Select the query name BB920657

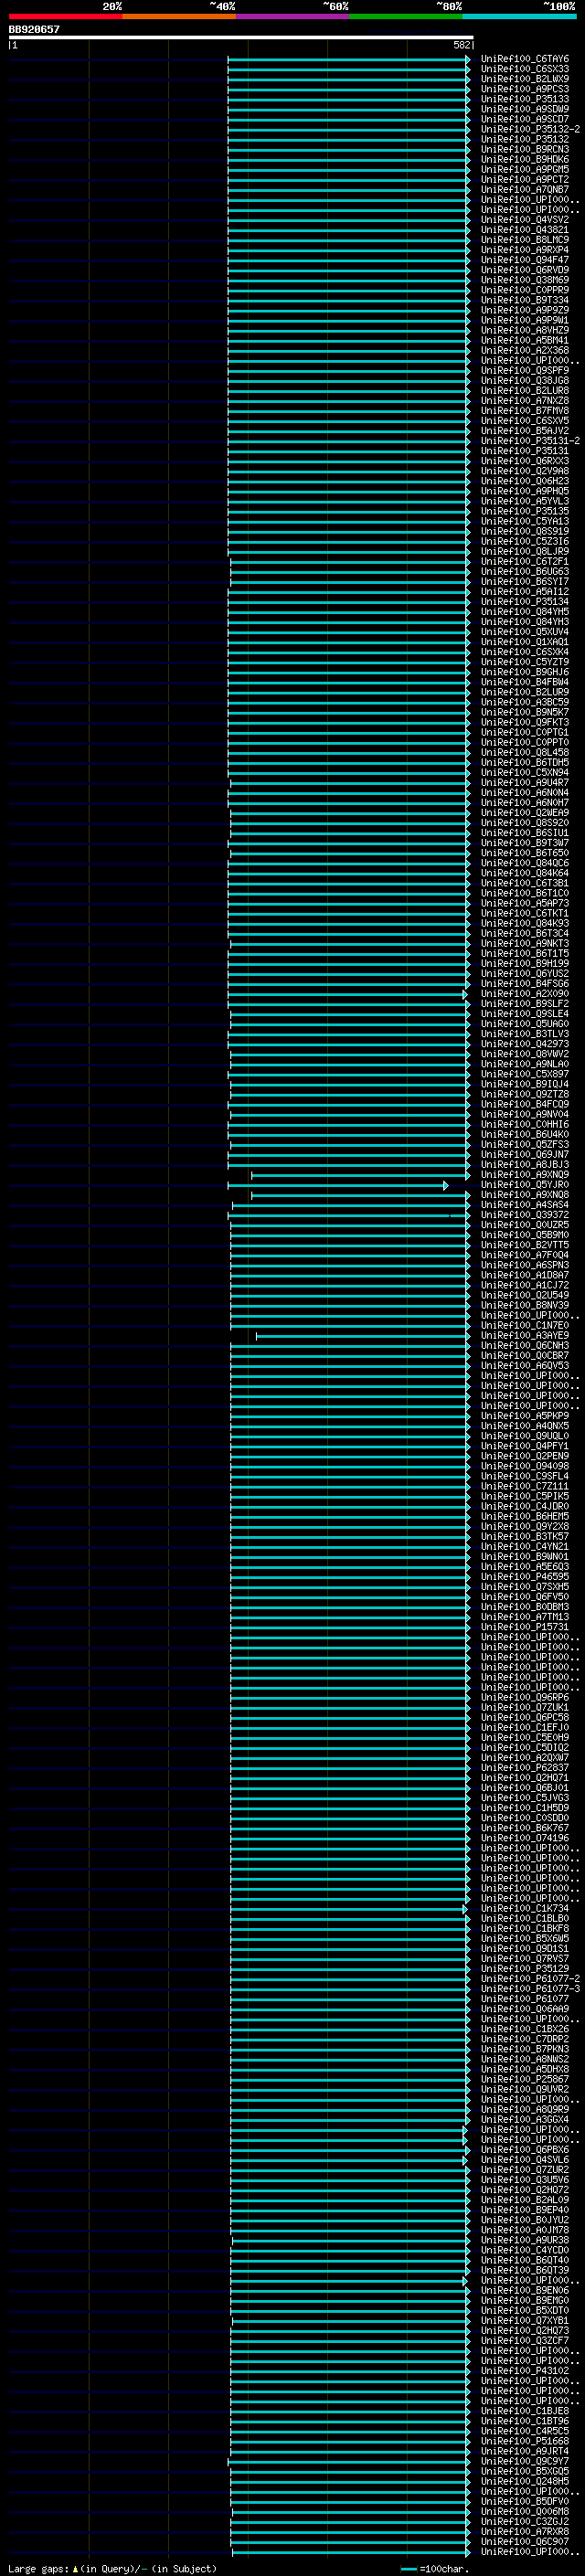tap(34, 29)
